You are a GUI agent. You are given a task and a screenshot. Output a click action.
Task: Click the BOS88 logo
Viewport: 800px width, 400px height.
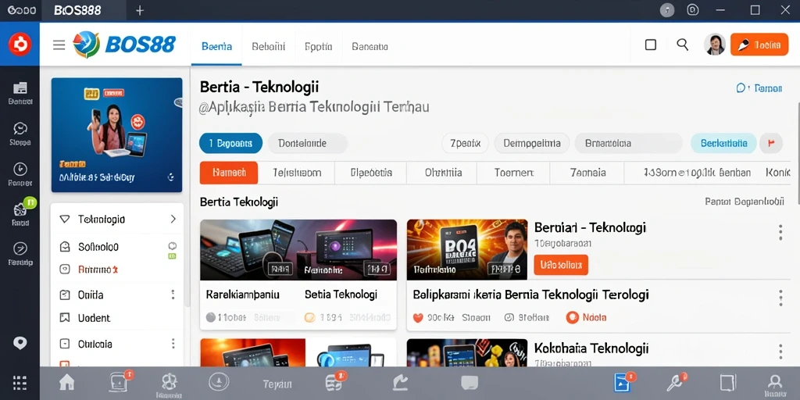(124, 45)
